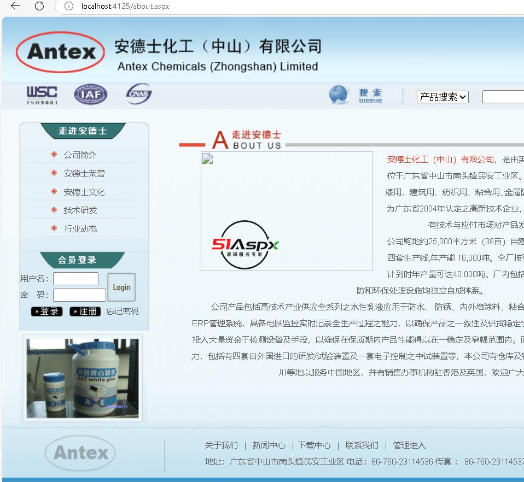Click footer link 管理进入
This screenshot has width=524, height=482.
coord(409,445)
